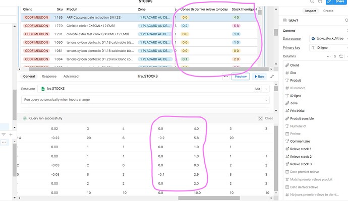The image size is (348, 202).
Task: Sort by the Client column header
Action: [27, 9]
